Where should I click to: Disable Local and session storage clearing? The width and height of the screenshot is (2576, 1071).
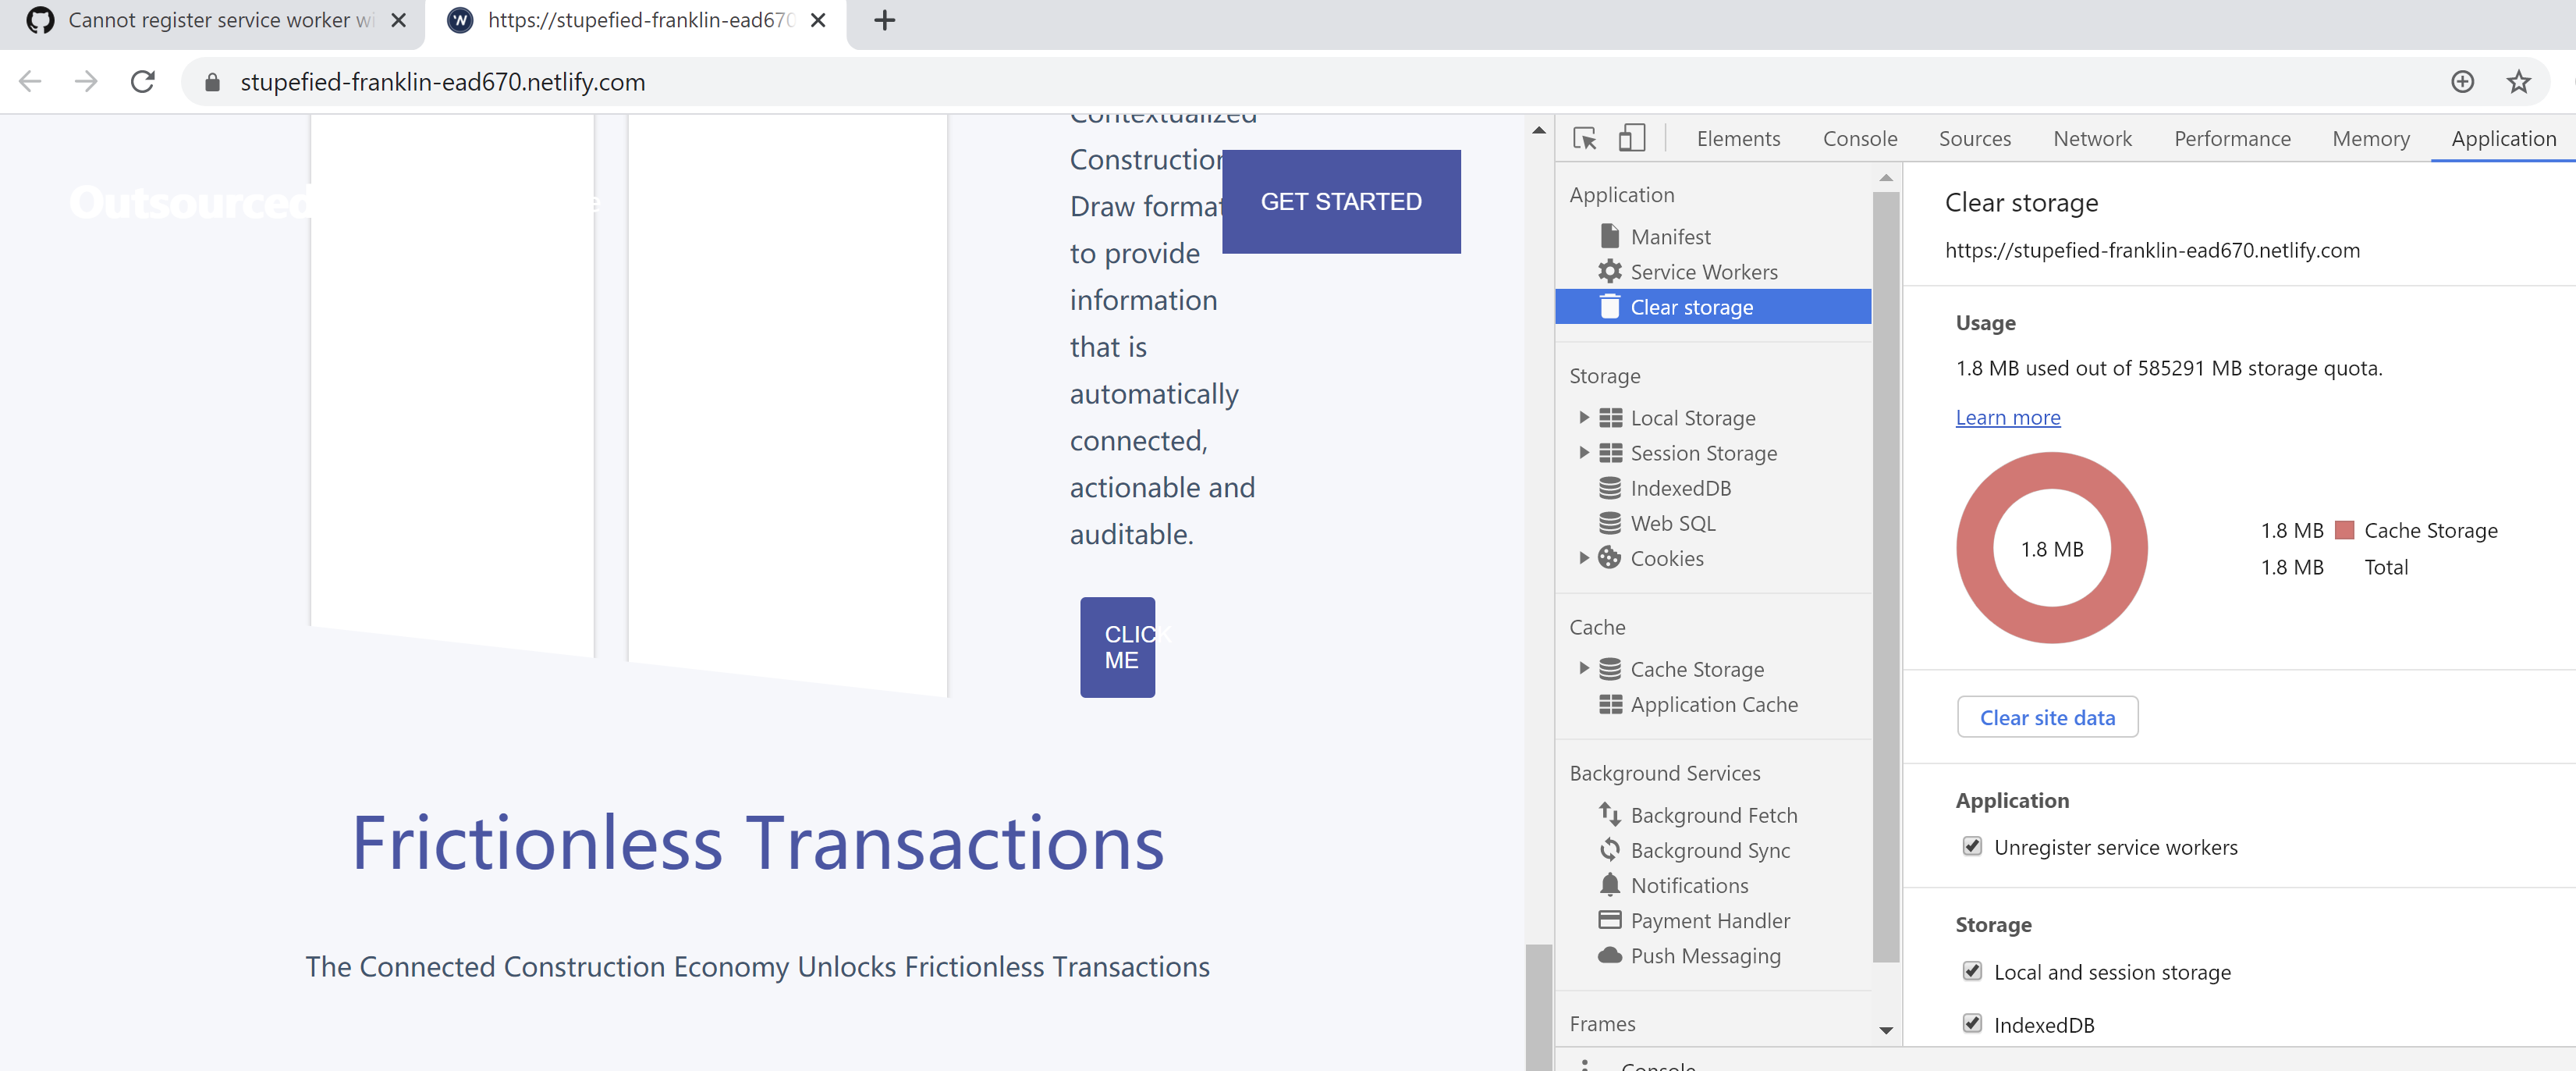click(x=1971, y=972)
